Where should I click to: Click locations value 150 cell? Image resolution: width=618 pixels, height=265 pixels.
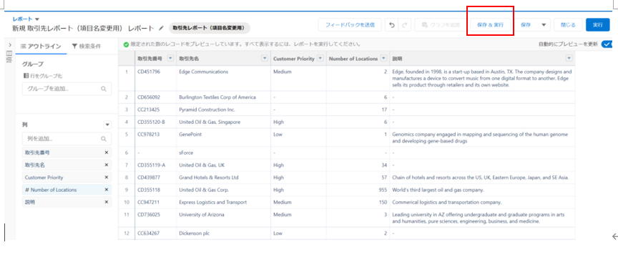[x=358, y=202]
